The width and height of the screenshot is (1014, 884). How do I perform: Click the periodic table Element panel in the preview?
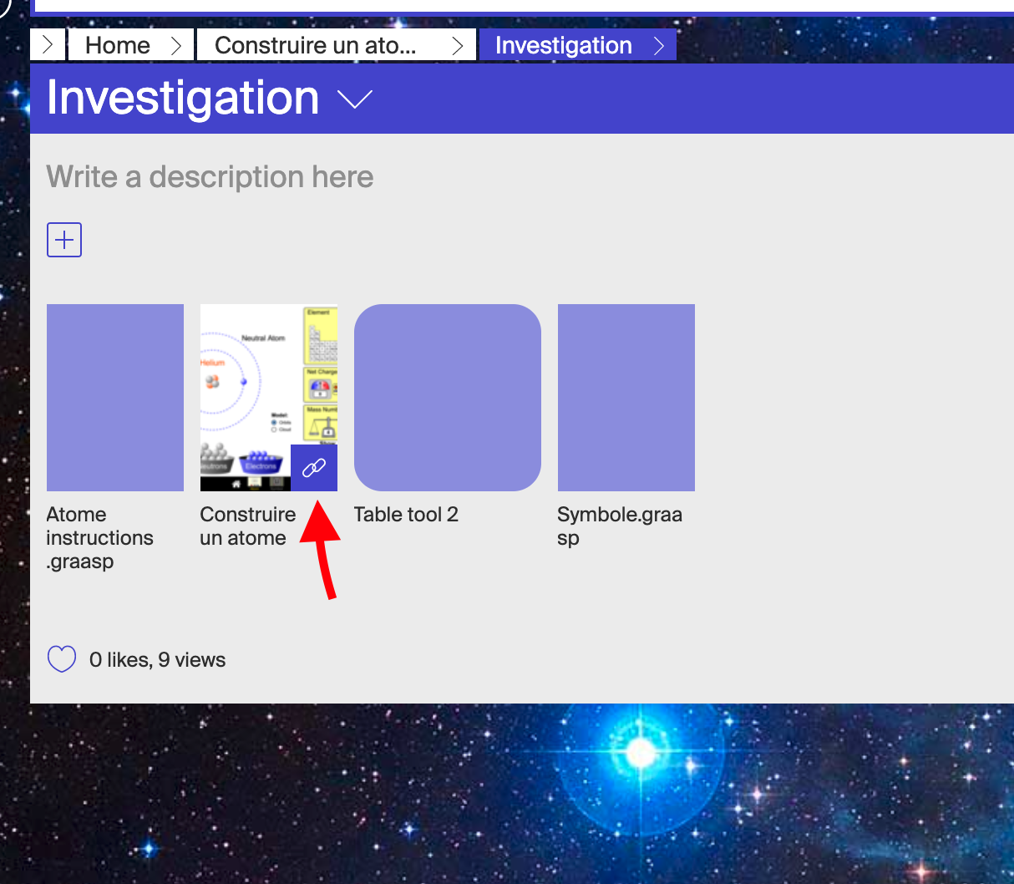pos(321,336)
